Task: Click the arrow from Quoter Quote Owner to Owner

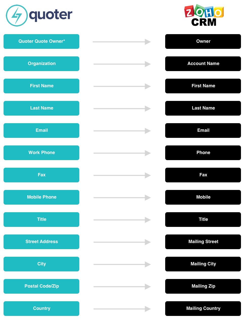Action: pyautogui.click(x=122, y=42)
